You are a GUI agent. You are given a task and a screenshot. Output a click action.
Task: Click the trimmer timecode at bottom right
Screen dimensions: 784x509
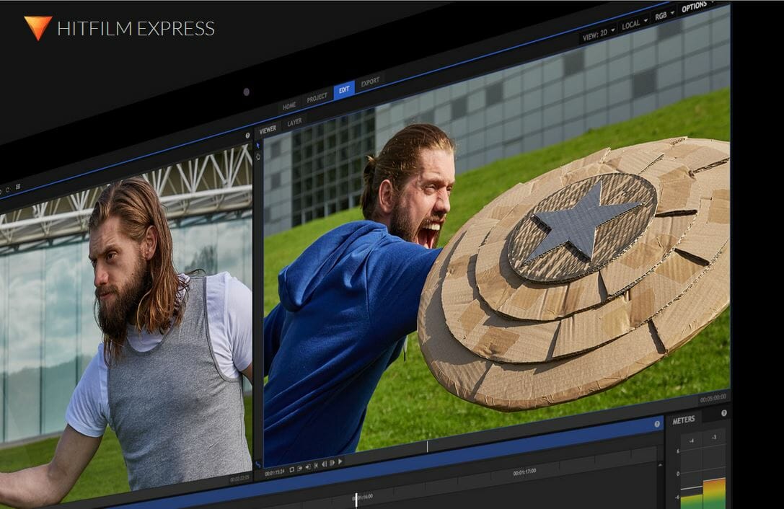[x=240, y=479]
